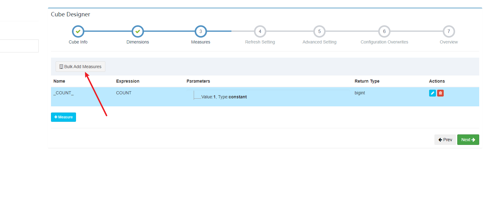Click the Expression column header
The width and height of the screenshot is (486, 201).
(x=128, y=81)
